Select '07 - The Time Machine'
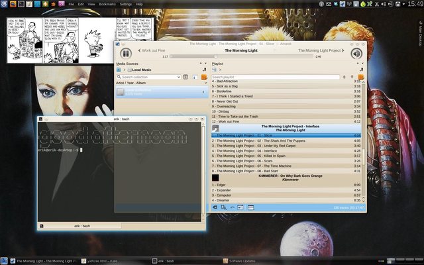 point(286,166)
